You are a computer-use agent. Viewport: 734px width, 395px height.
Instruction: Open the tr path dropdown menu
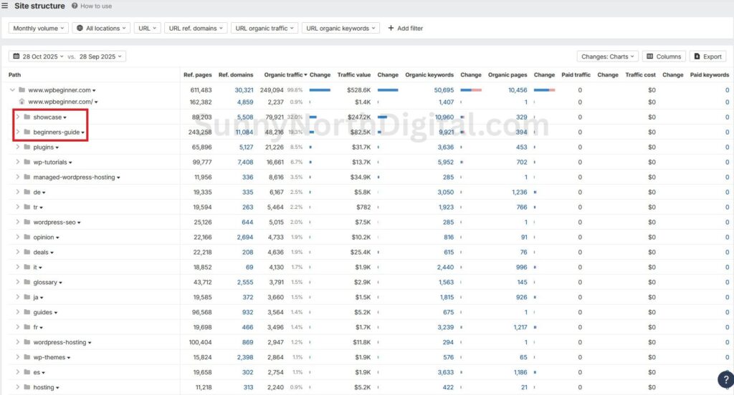click(x=41, y=208)
